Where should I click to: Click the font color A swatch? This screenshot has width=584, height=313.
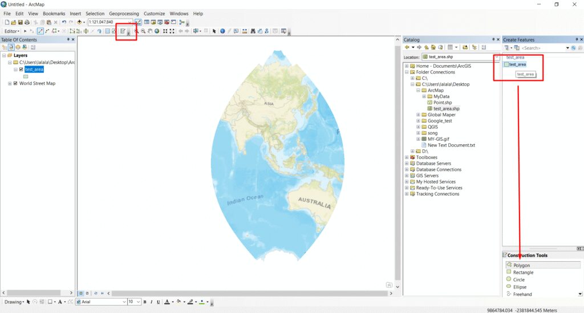tap(167, 302)
